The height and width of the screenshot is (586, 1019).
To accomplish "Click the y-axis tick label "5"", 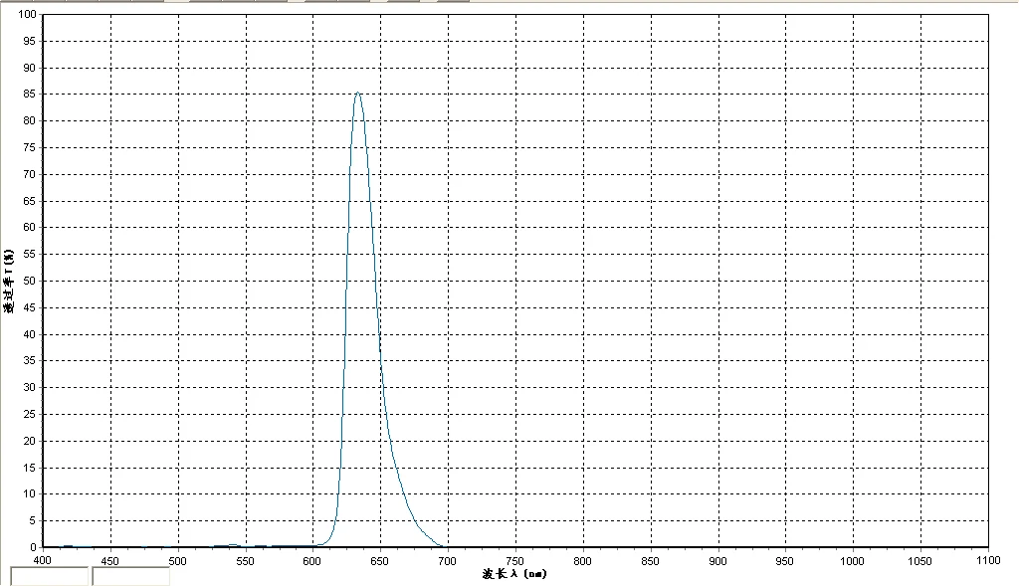I will [33, 520].
